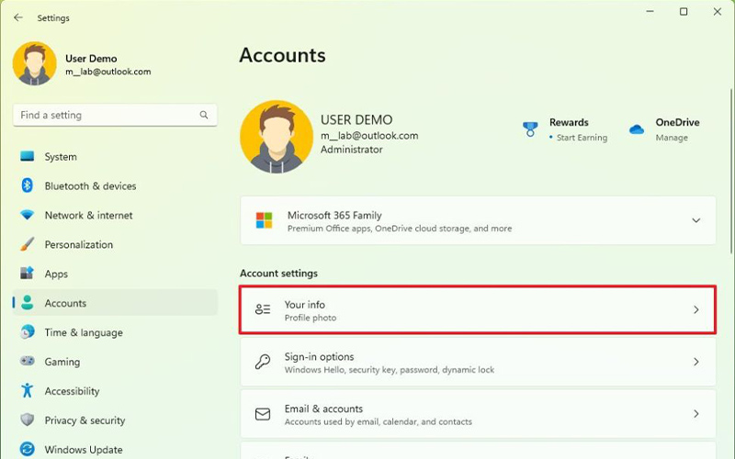Screen dimensions: 735x459
Task: Click the Gaming controller icon
Action: tap(28, 361)
